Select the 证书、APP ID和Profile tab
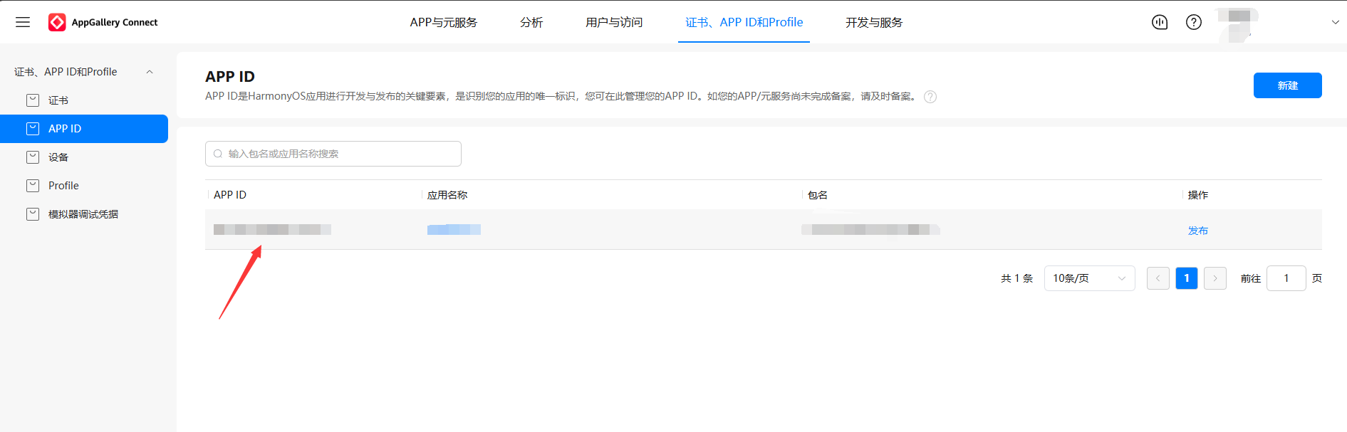Image resolution: width=1347 pixels, height=432 pixels. click(x=744, y=22)
